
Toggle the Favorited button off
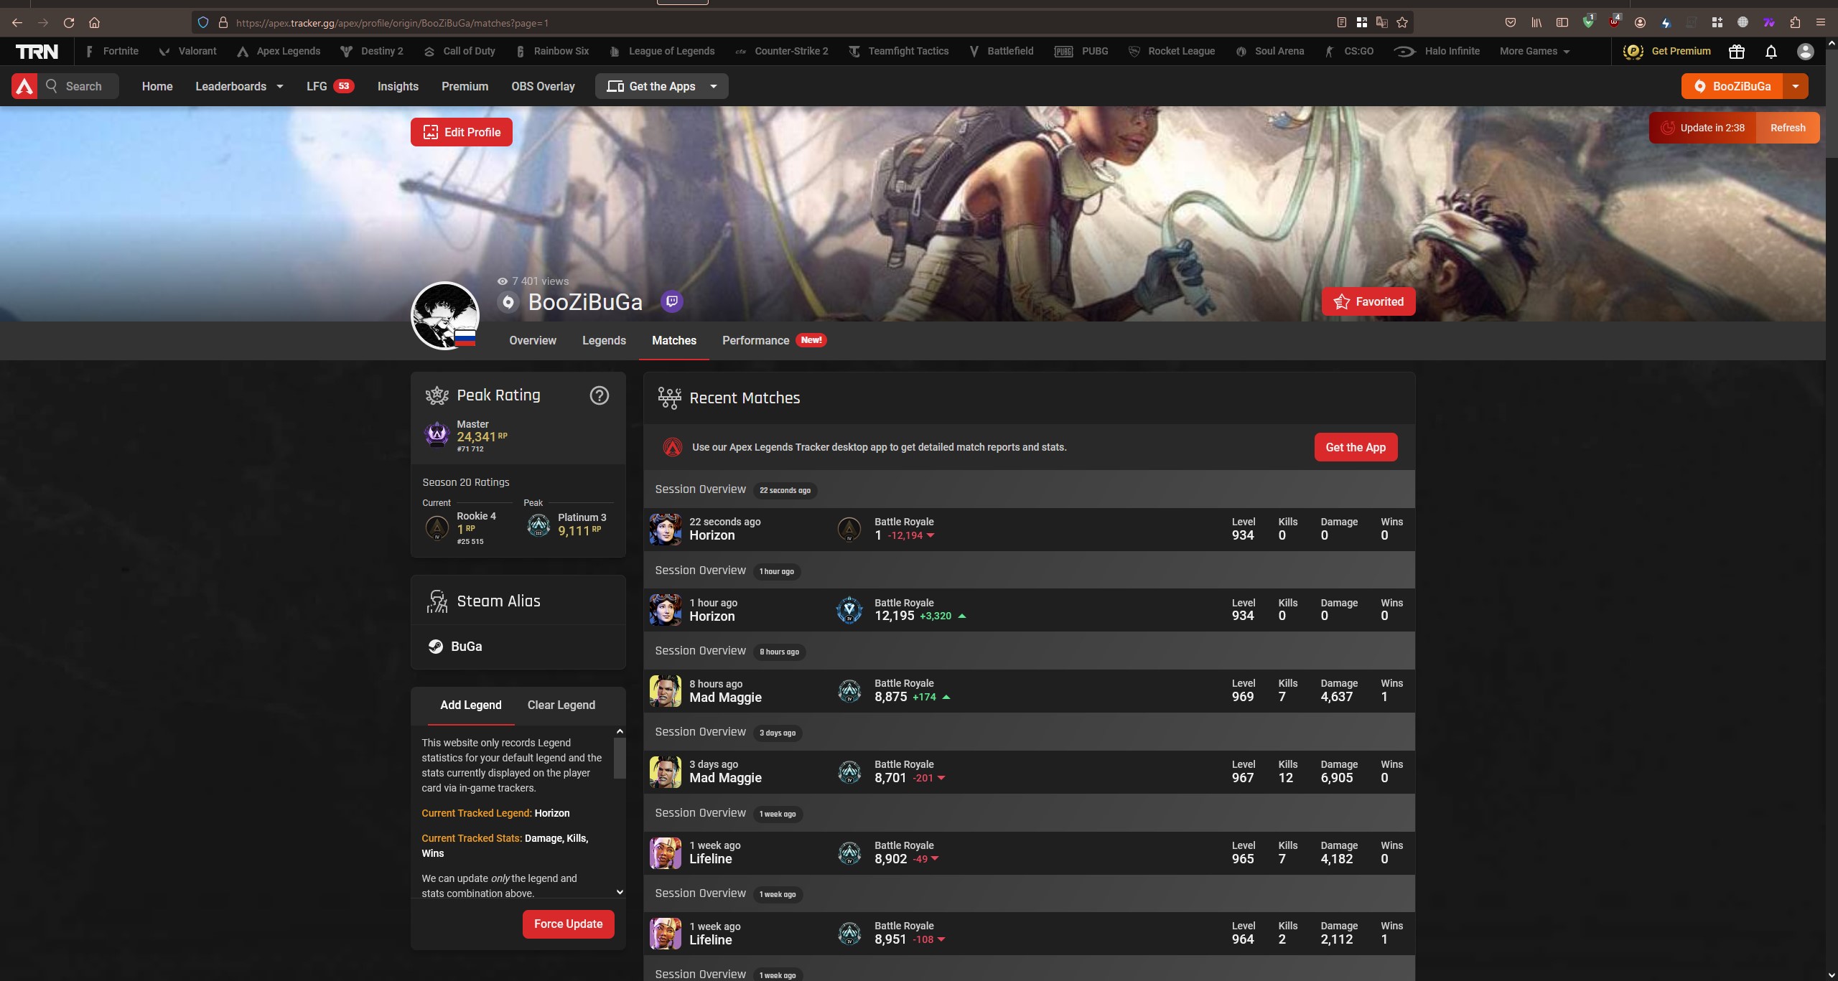click(x=1368, y=301)
